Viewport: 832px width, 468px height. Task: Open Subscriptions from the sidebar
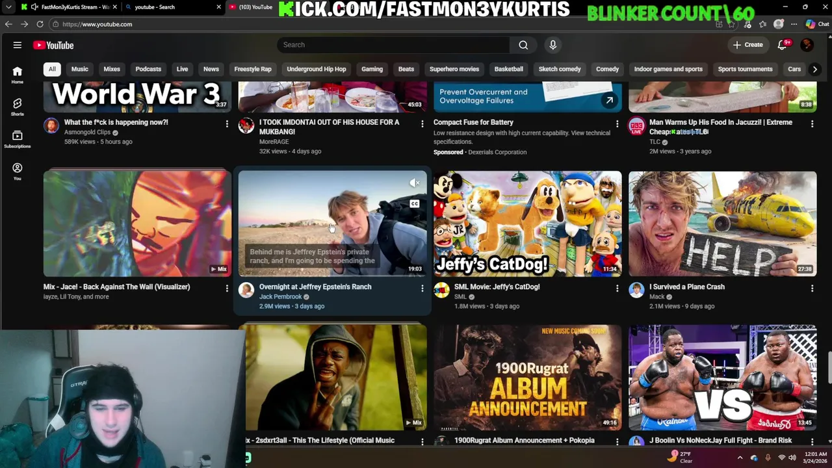pyautogui.click(x=18, y=139)
